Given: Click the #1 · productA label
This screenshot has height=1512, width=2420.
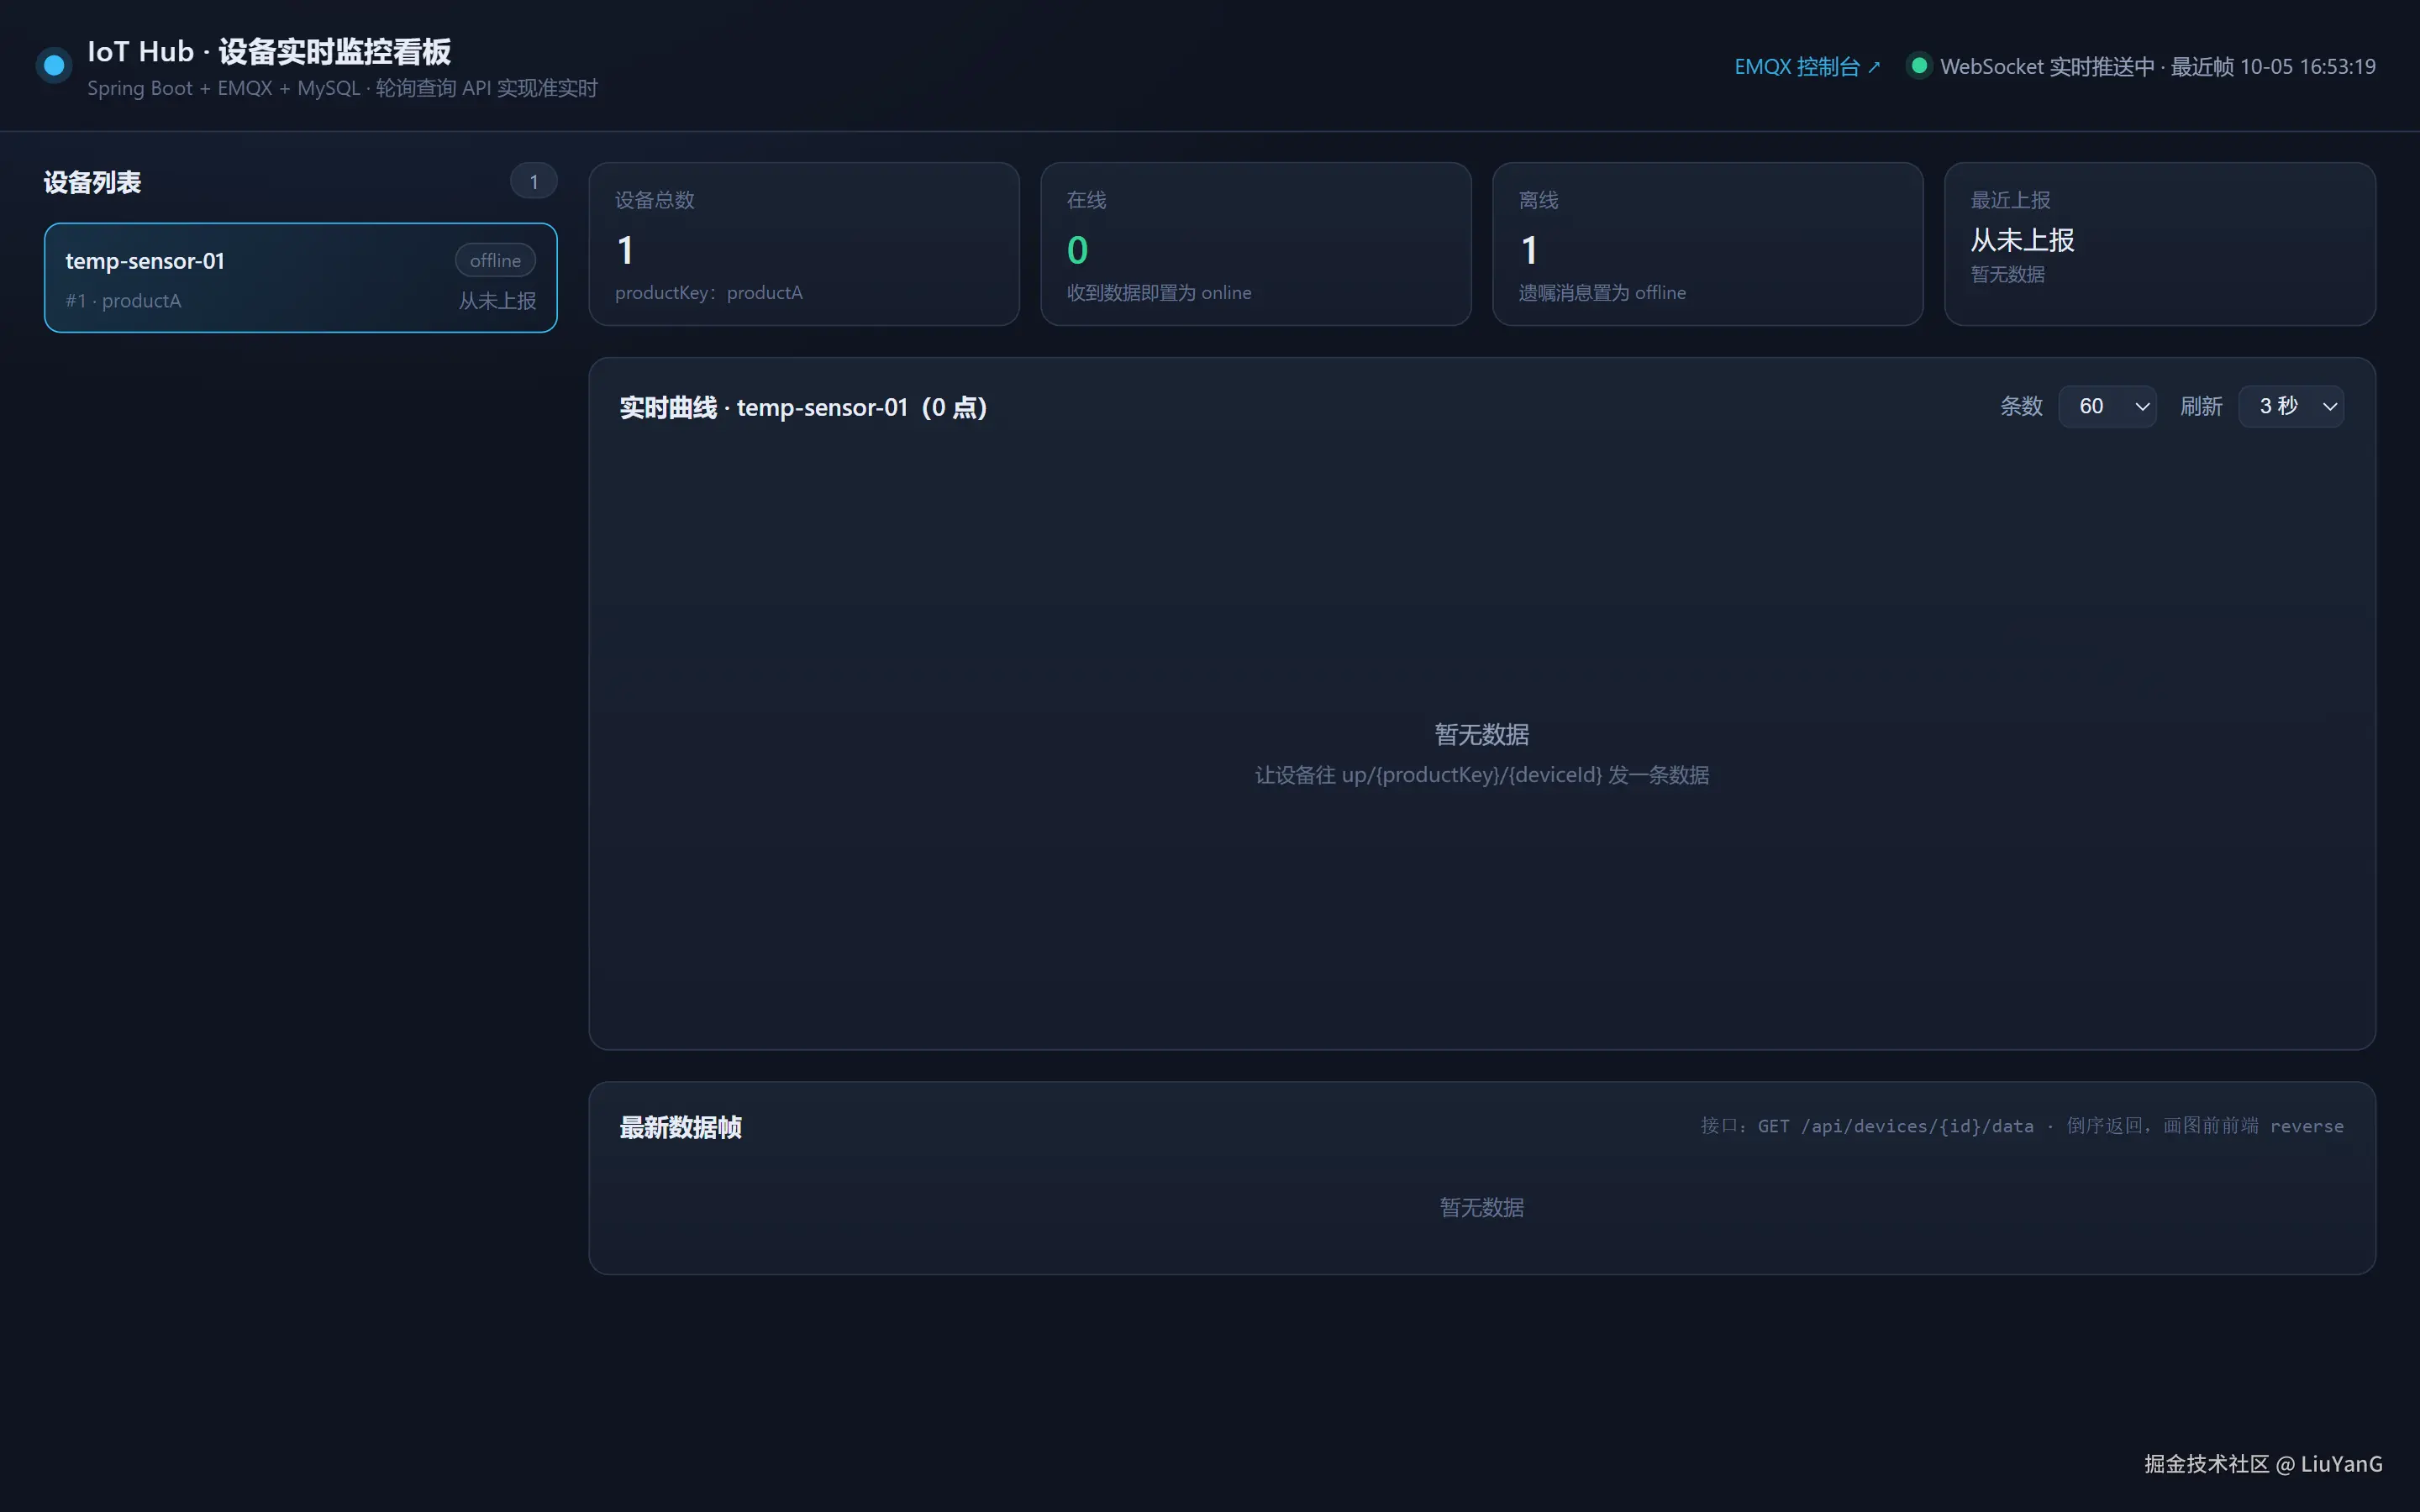Looking at the screenshot, I should point(123,301).
